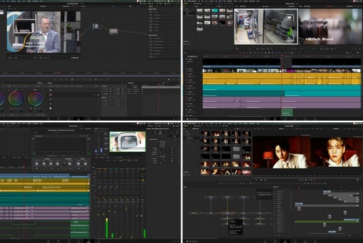Click the left Fusion viewer with dark-haired man
The image size is (363, 243).
281,152
